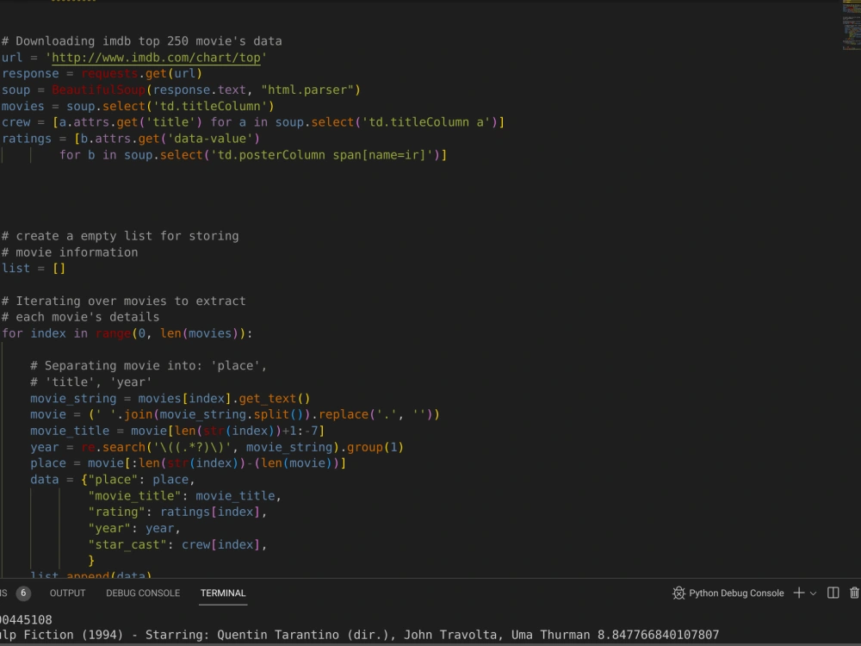This screenshot has width=861, height=646.
Task: Select the Python Debug Console terminal label
Action: (x=736, y=593)
